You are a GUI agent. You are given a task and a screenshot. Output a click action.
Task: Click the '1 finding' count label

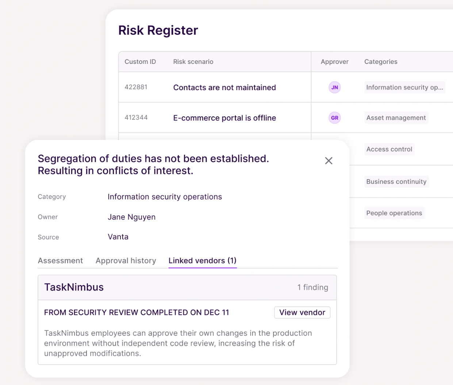point(312,287)
